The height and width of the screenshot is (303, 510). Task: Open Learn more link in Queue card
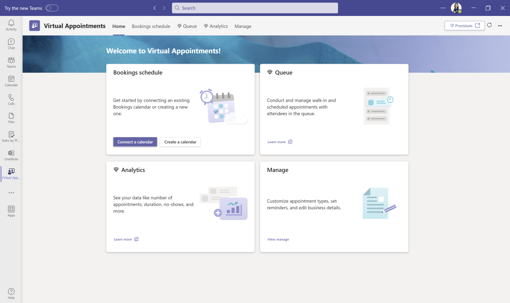coord(276,142)
